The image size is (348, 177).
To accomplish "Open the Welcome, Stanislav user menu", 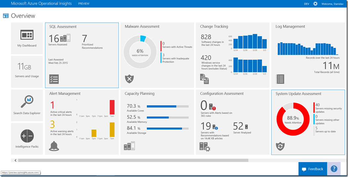I will [333, 4].
